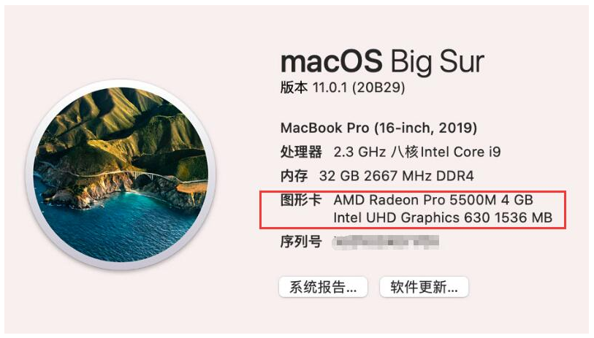Screen dimensions: 594x338
Task: Open the 系统报告 (System Report) button
Action: click(x=323, y=287)
